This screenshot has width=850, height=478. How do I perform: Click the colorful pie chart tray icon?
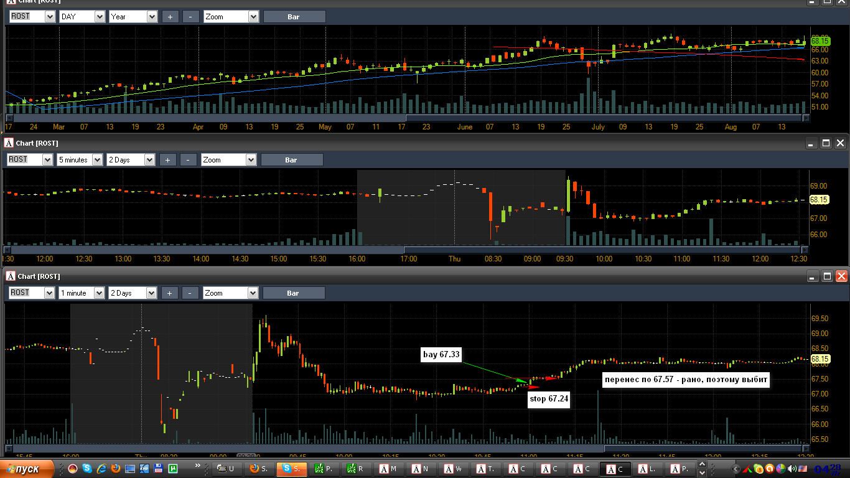click(x=780, y=469)
